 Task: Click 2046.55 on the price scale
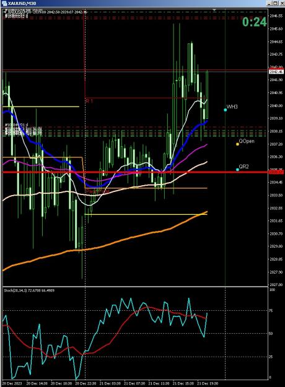point(276,16)
